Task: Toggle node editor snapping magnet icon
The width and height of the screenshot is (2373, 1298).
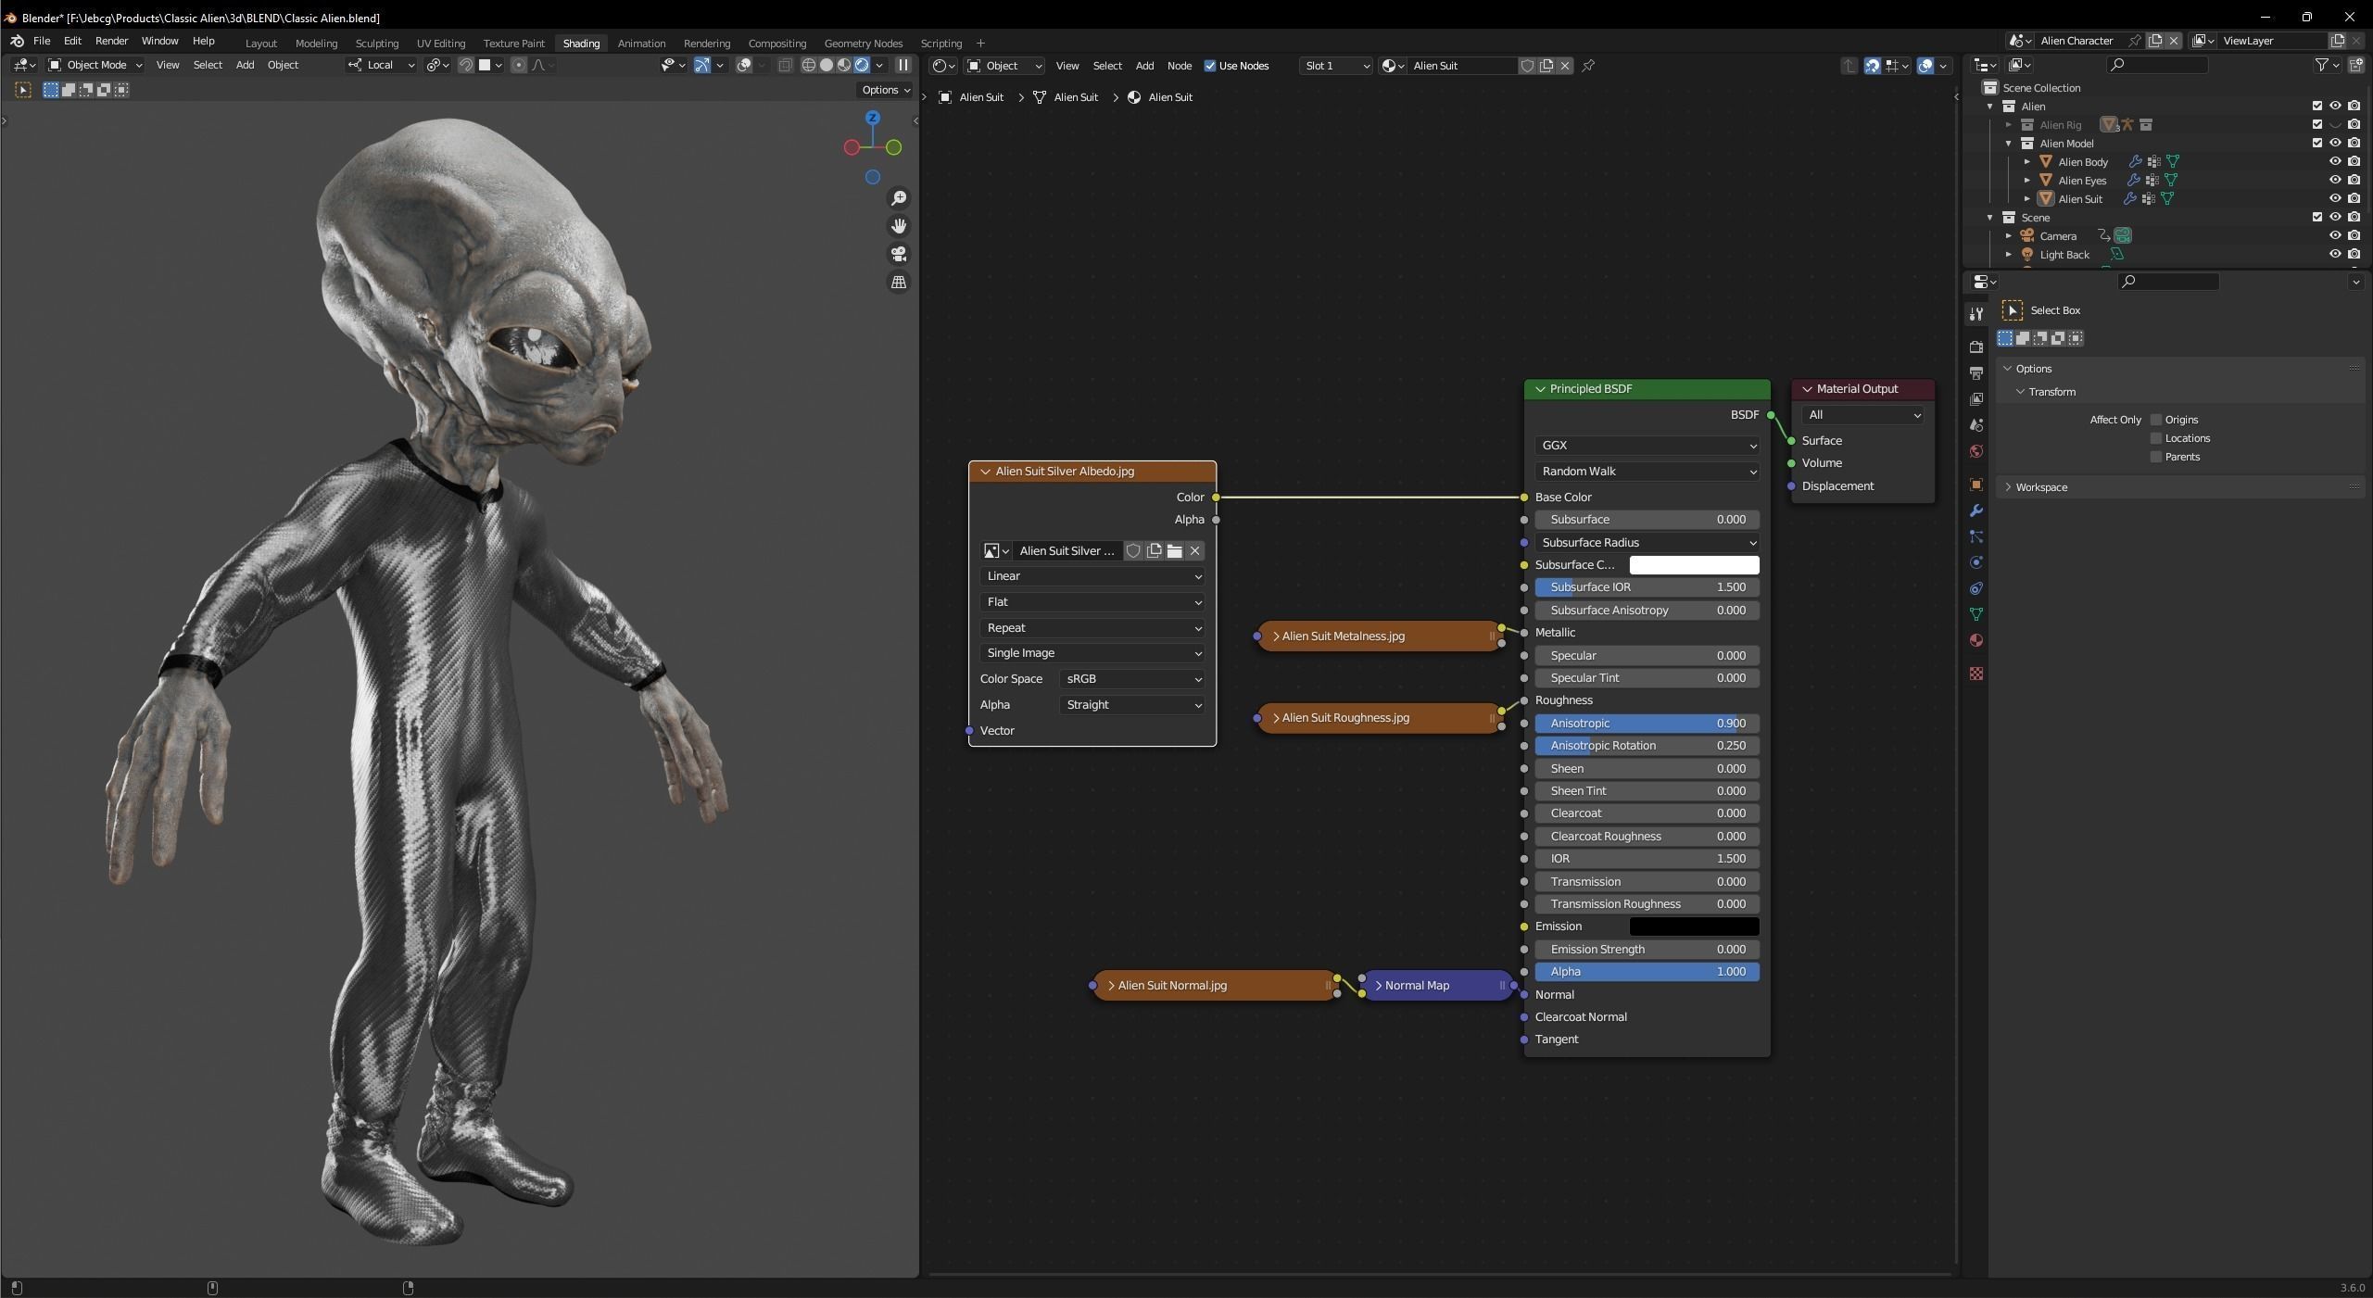Action: pos(1873,66)
